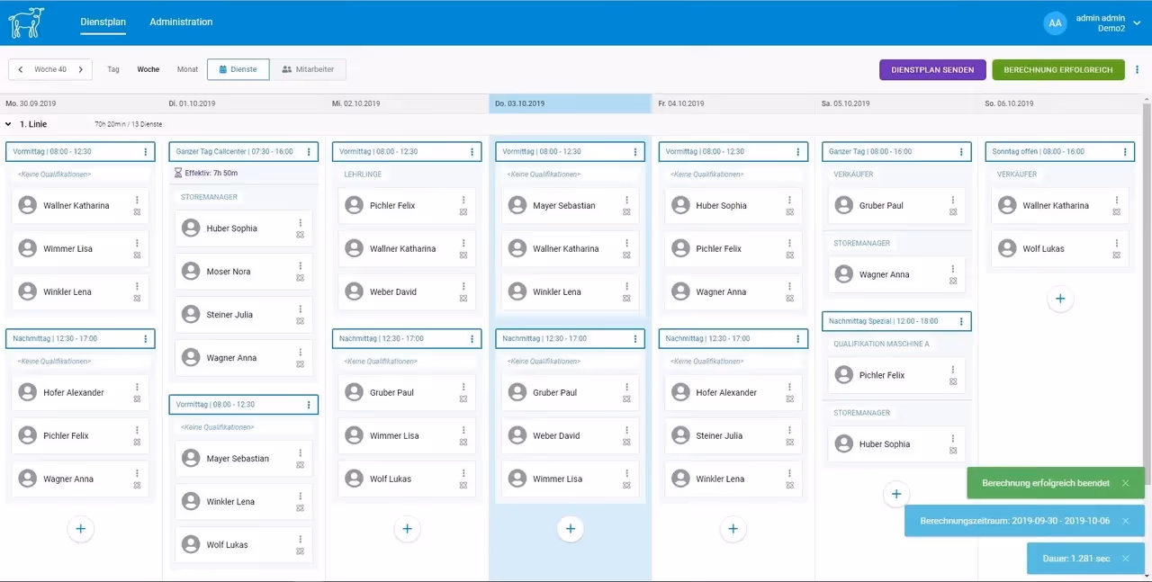The width and height of the screenshot is (1152, 582).
Task: Click Huber Sophia card in Nachmittag Spezial
Action: (x=895, y=444)
